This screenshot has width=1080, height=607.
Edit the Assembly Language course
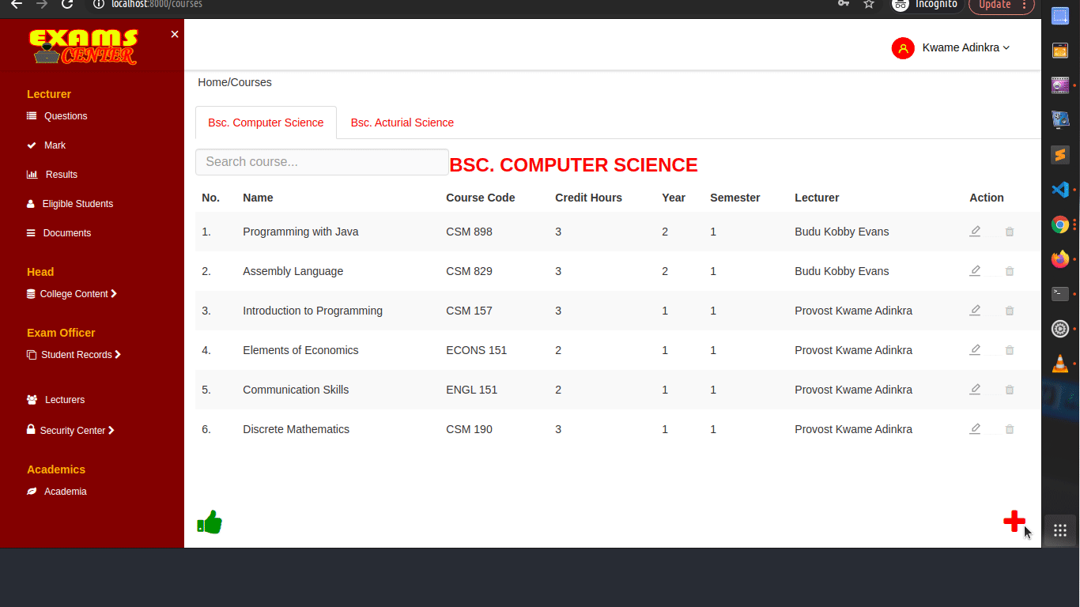point(975,271)
